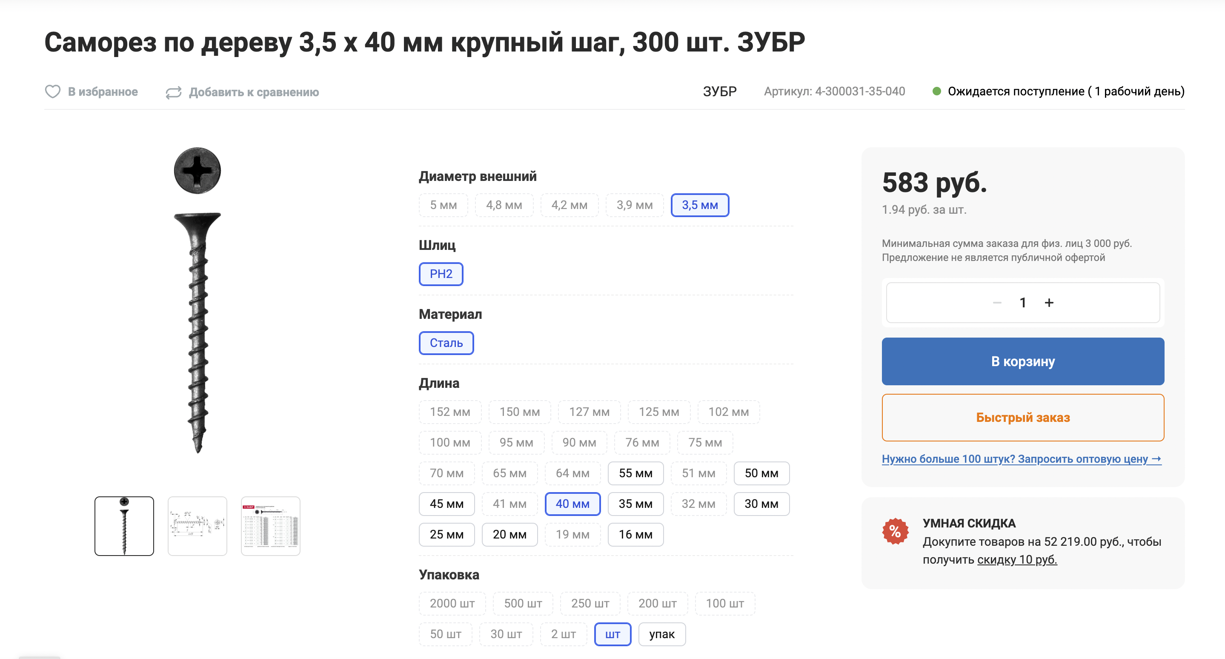Select diameter 5 мм
This screenshot has width=1225, height=659.
(x=443, y=205)
